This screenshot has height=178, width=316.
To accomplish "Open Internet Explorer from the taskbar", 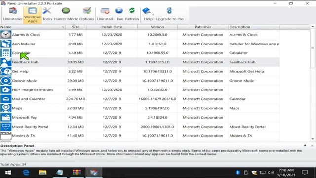I will tap(26, 173).
